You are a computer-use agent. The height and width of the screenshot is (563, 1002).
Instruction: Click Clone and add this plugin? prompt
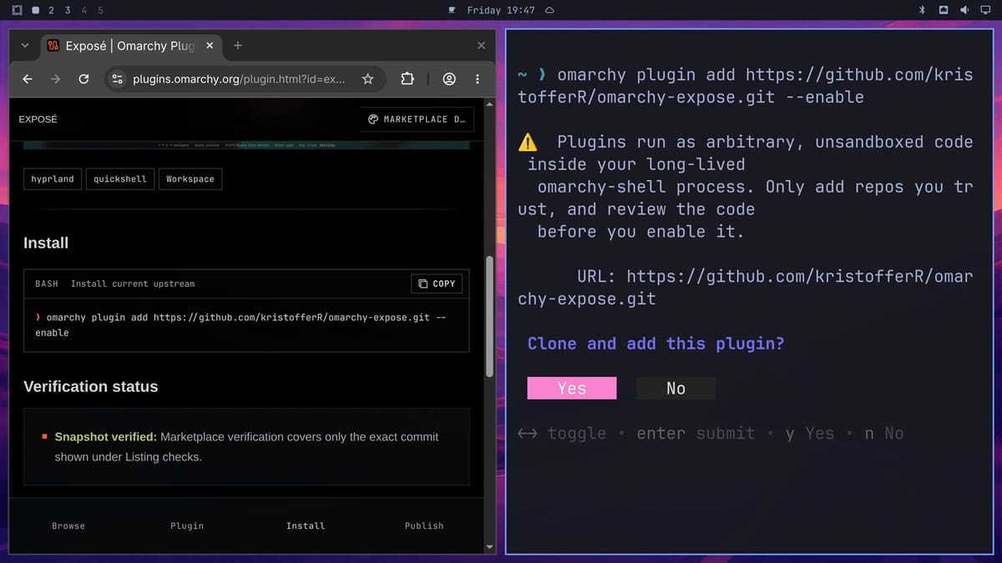(656, 344)
